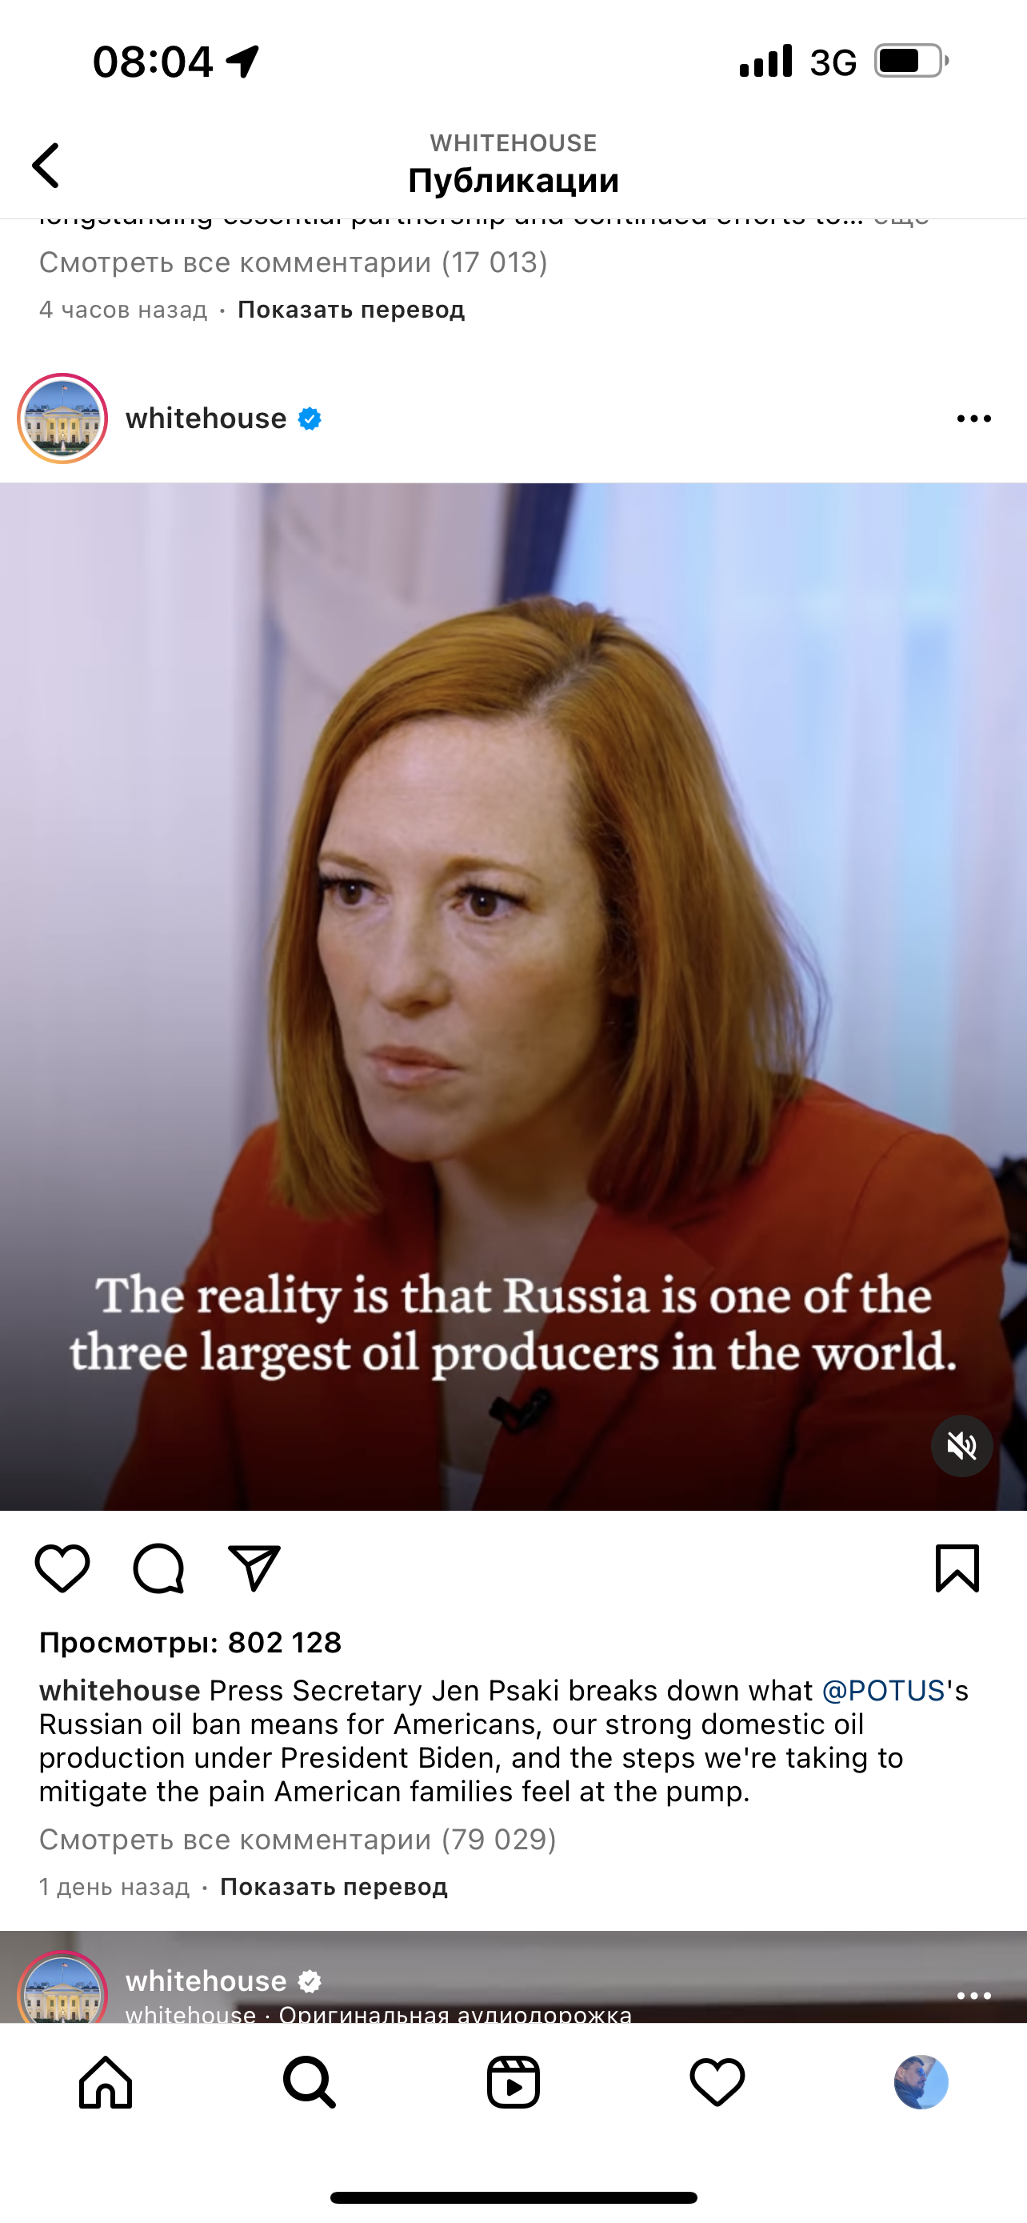The image size is (1027, 2223).
Task: Open comments with the speech bubble icon
Action: (x=158, y=1568)
